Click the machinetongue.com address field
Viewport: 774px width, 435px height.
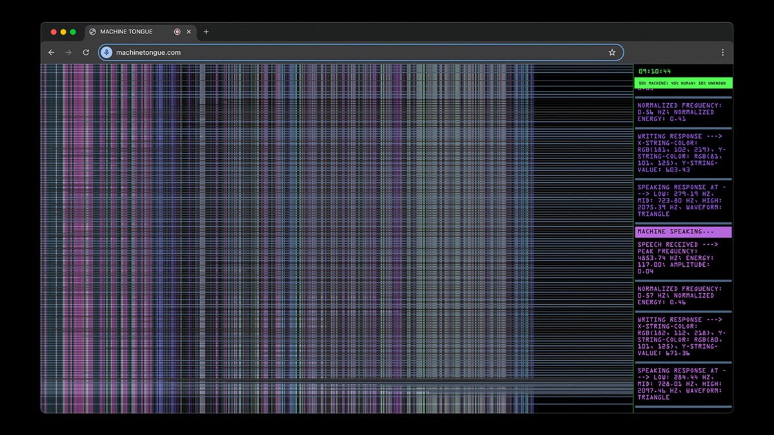(x=361, y=52)
